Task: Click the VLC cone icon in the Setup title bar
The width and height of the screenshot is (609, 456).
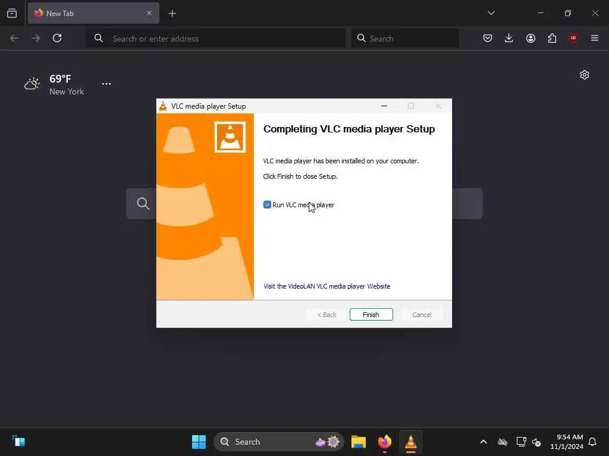Action: (x=163, y=106)
